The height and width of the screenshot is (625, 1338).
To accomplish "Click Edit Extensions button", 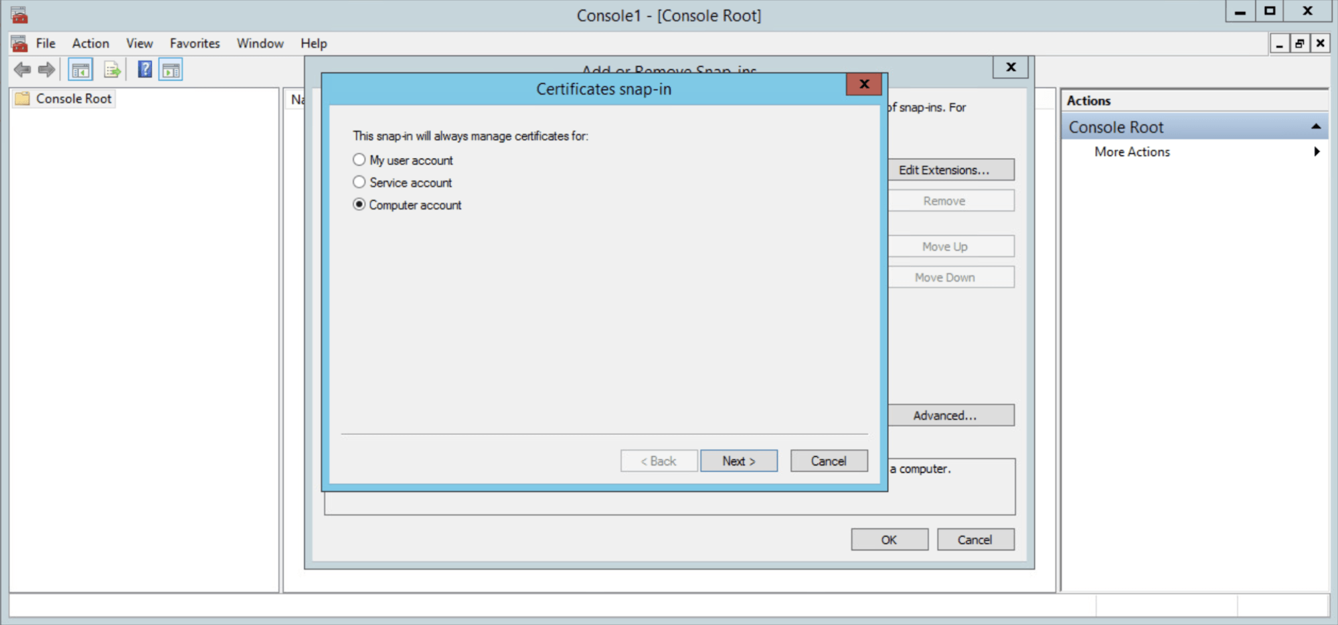I will tap(950, 170).
